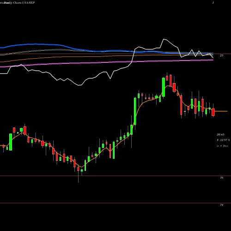
Task: Click the '14' price axis label
Action: pyautogui.click(x=222, y=205)
